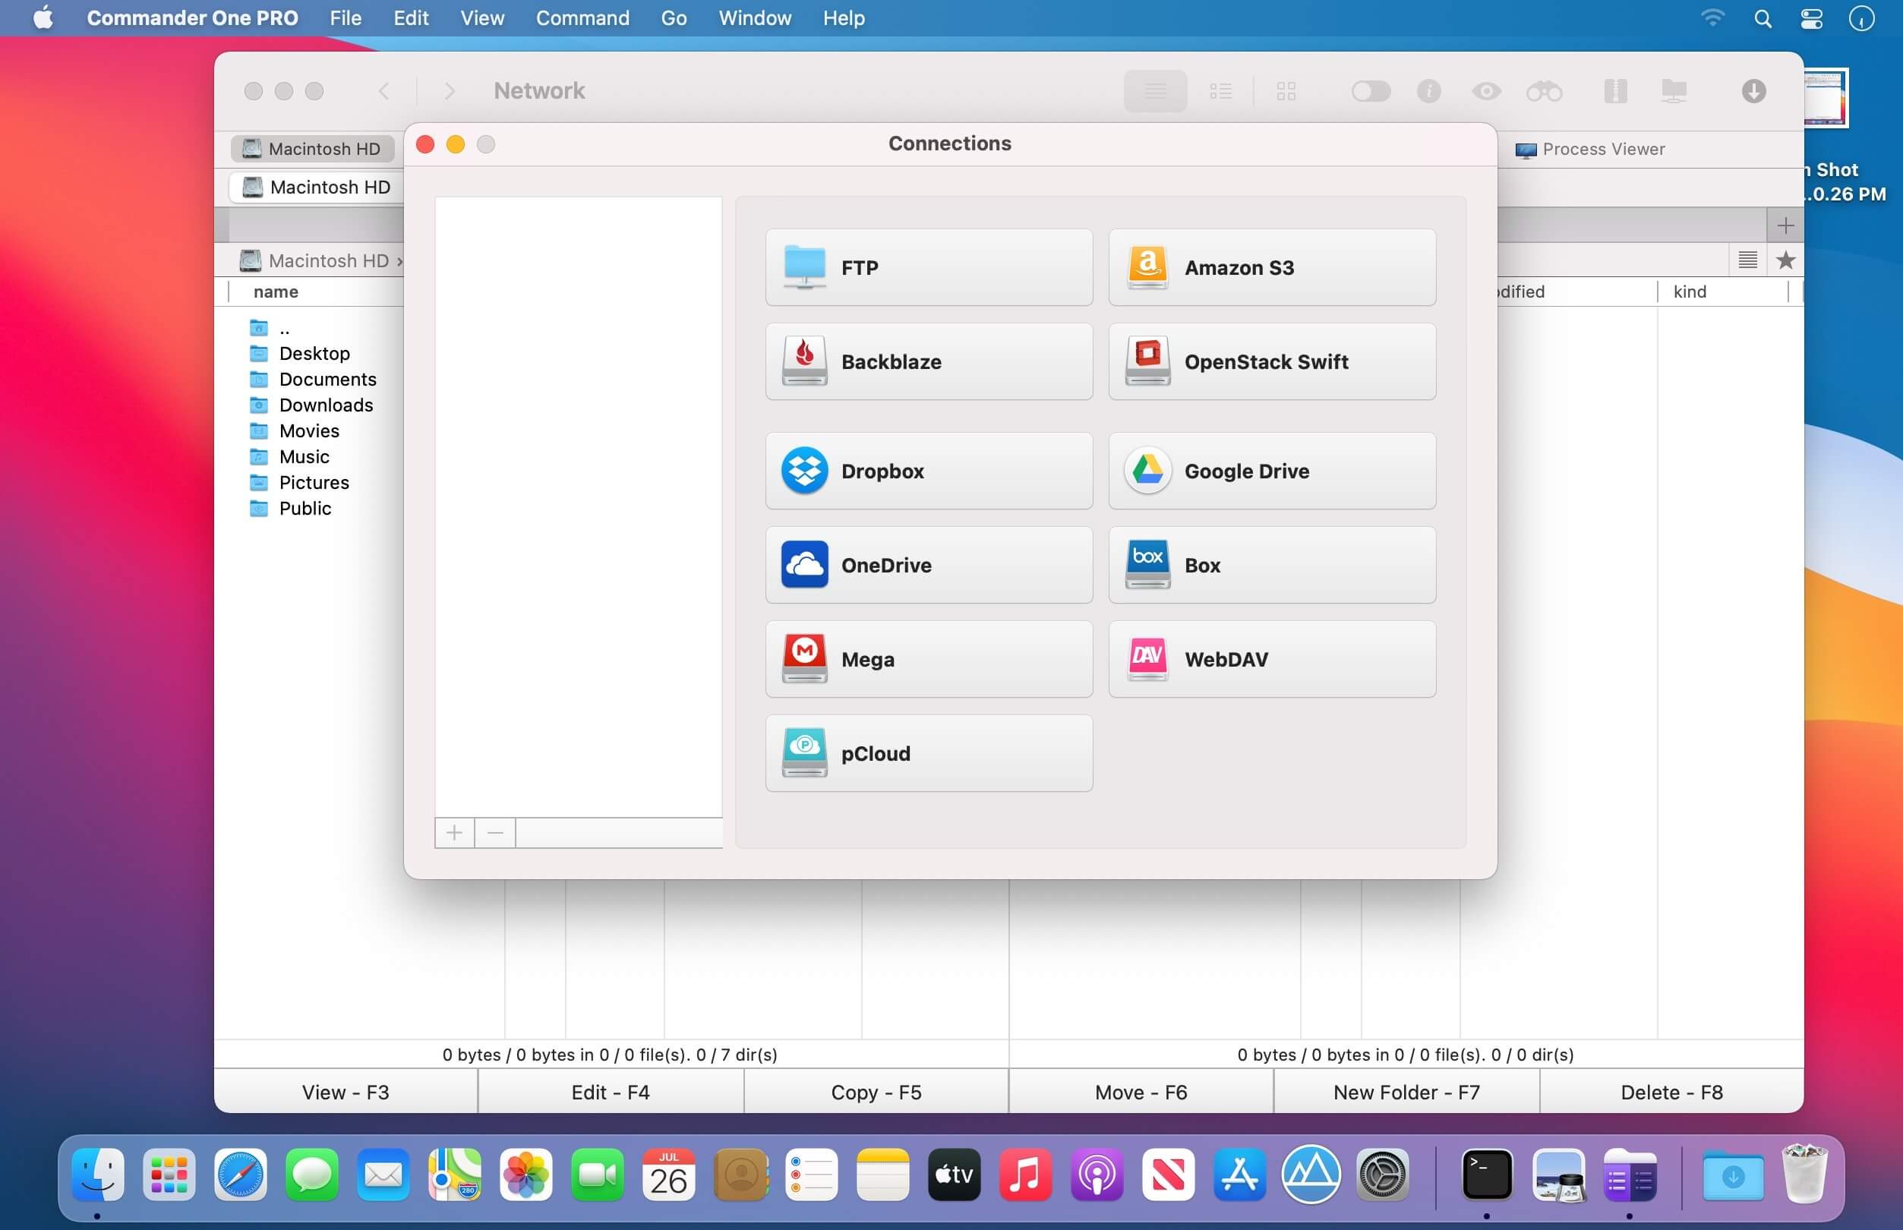The height and width of the screenshot is (1230, 1903).
Task: Click the Quick Look eye icon
Action: 1486,91
